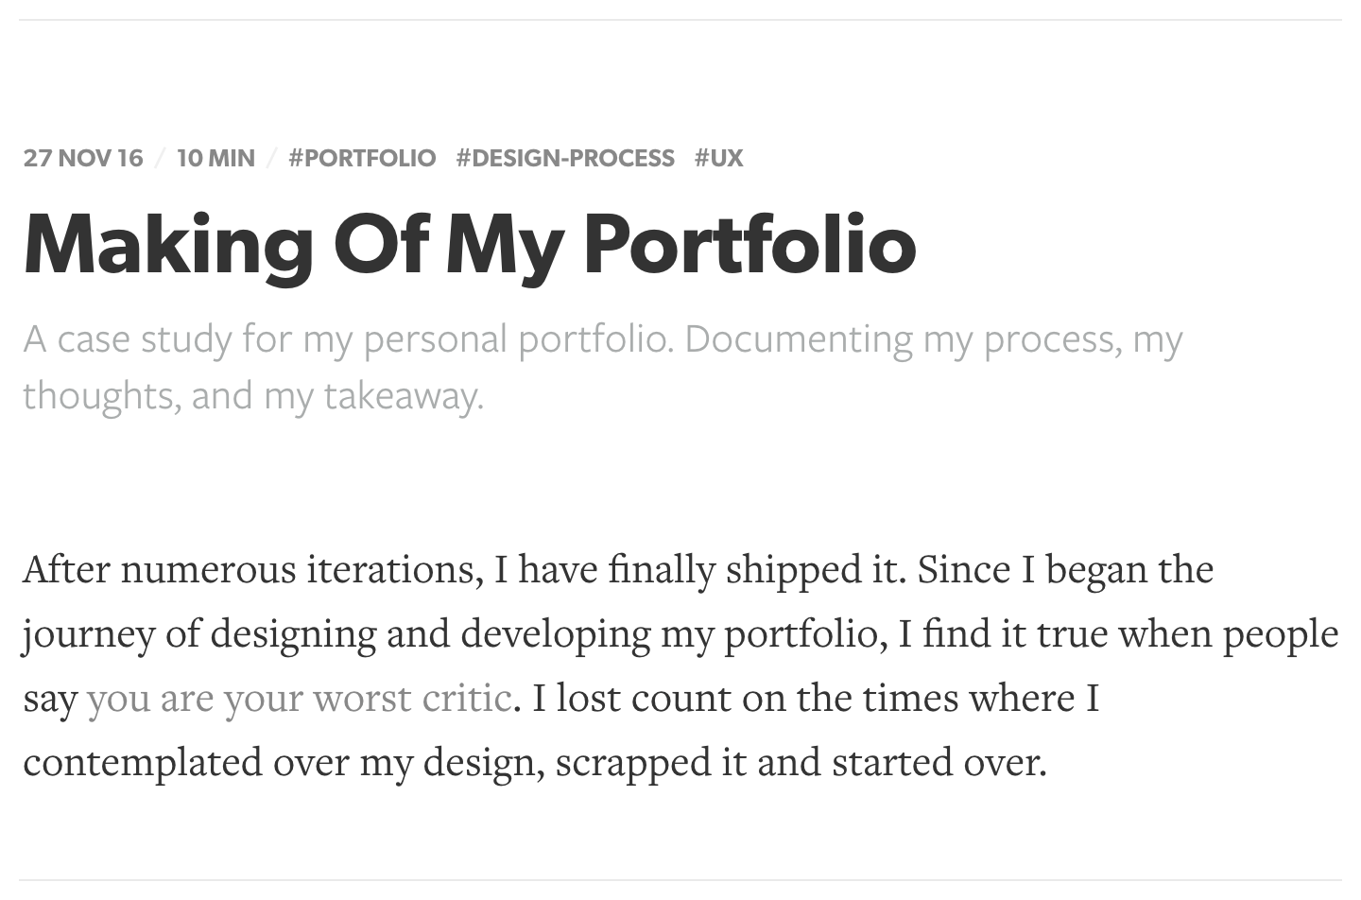Open the #DESIGN-PROCESS tag link
The image size is (1361, 900).
[x=565, y=157]
